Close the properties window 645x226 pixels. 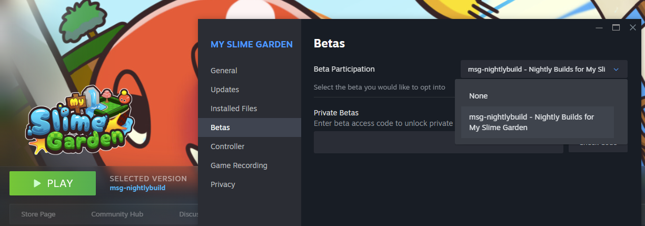coord(633,27)
